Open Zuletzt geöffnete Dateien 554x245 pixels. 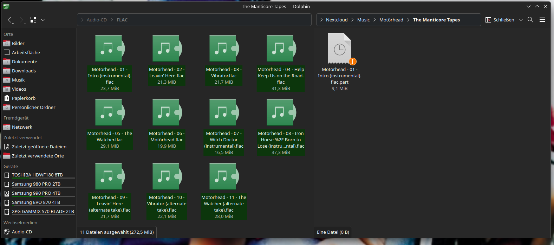(x=39, y=147)
